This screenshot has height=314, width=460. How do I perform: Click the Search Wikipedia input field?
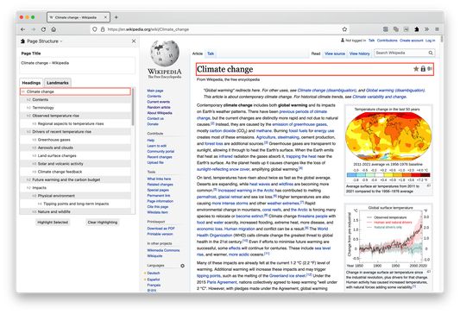click(x=400, y=53)
